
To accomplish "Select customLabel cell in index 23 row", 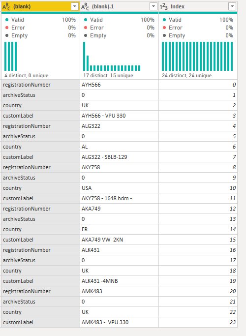I will pos(40,322).
